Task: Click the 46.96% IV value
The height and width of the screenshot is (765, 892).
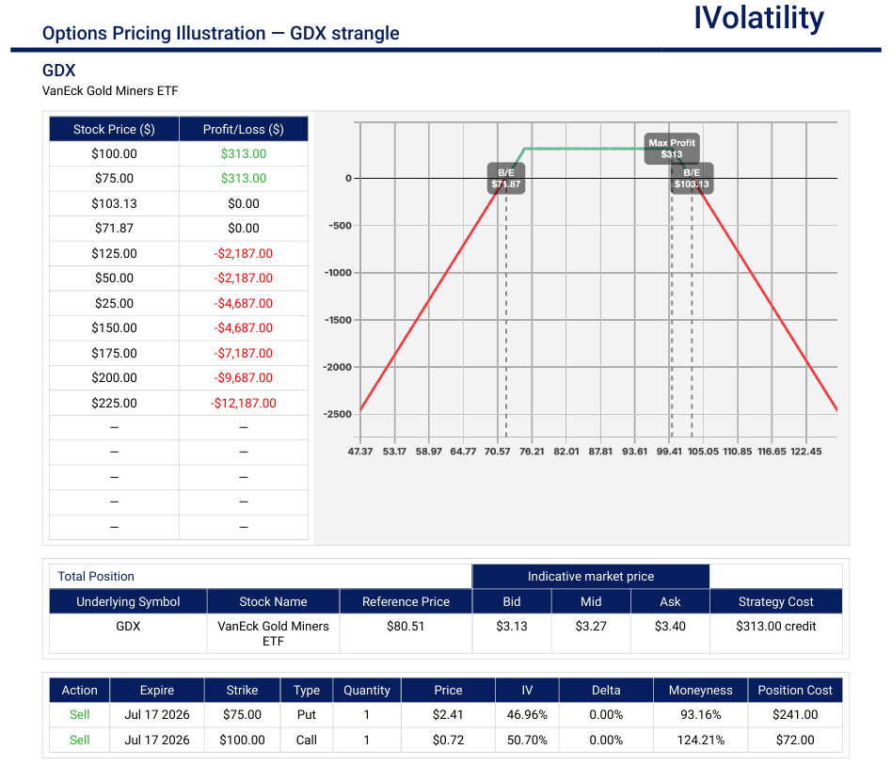Action: (x=527, y=714)
